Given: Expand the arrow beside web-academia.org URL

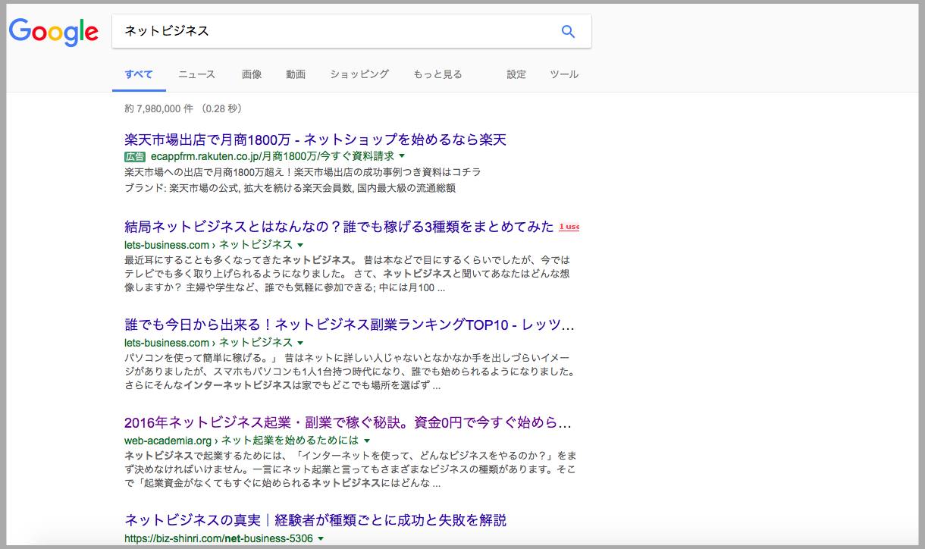Looking at the screenshot, I should coord(366,441).
